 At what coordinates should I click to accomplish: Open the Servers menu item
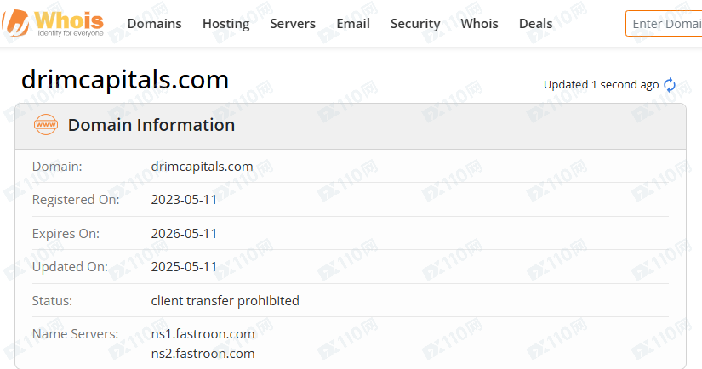(293, 24)
